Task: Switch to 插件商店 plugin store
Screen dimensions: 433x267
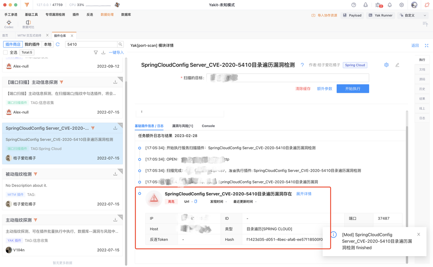Action: point(13,44)
